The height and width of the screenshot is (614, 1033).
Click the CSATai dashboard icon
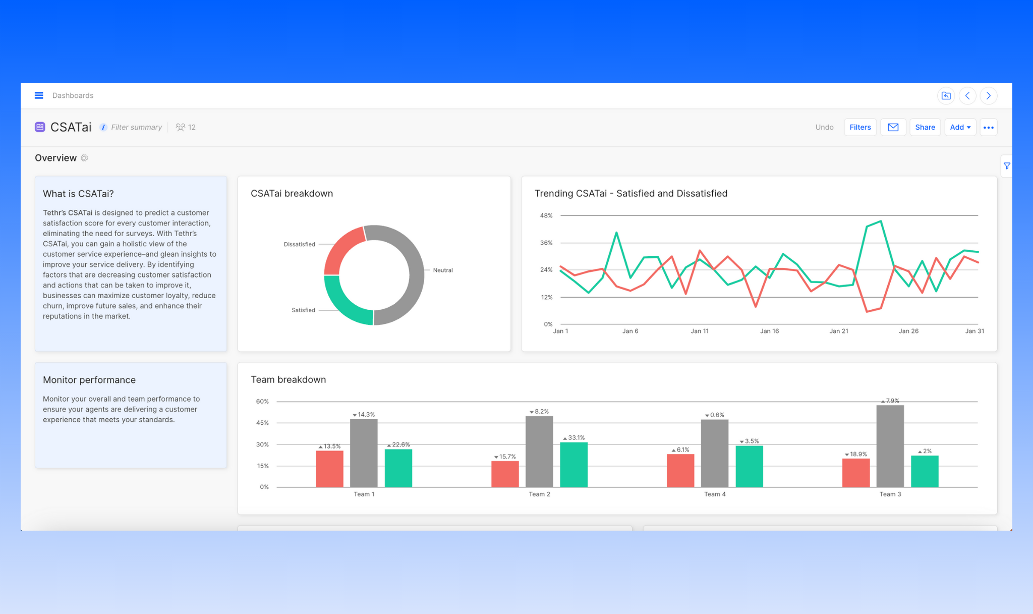40,127
